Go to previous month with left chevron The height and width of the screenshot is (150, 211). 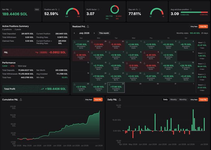point(74,33)
